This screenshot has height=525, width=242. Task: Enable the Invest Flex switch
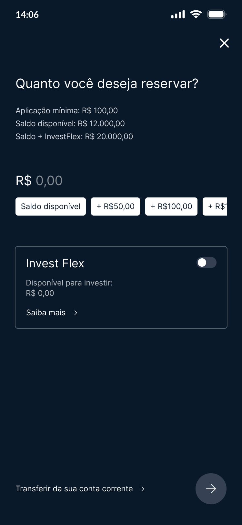[207, 262]
